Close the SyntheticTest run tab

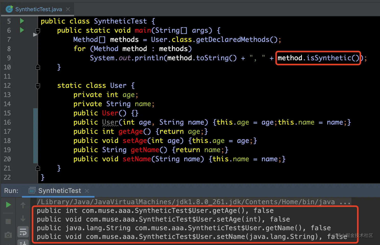[x=87, y=191]
